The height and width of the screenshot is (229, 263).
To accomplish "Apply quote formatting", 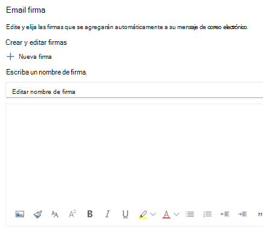I will 260,214.
